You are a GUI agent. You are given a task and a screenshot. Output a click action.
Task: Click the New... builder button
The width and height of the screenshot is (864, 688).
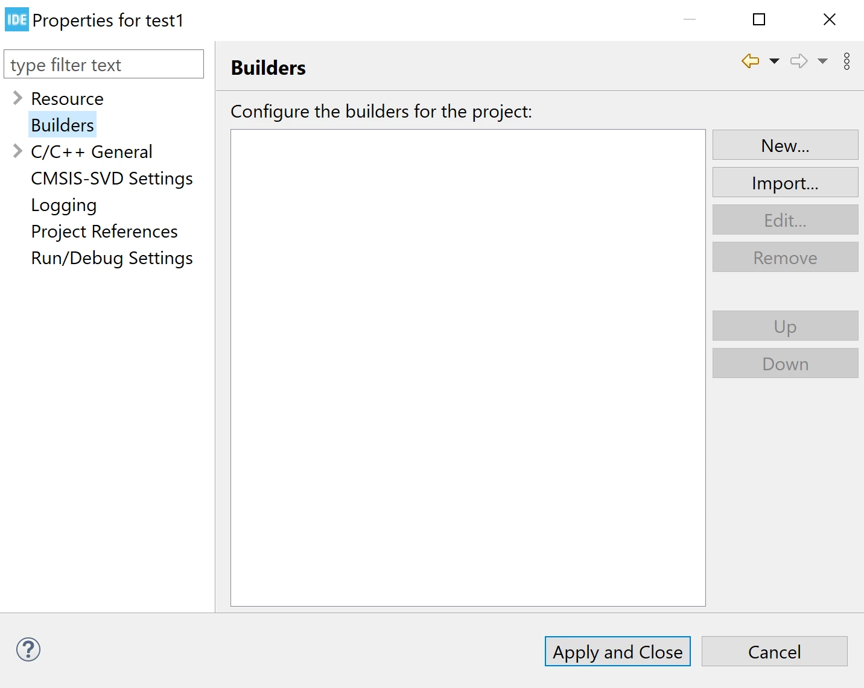click(x=785, y=145)
